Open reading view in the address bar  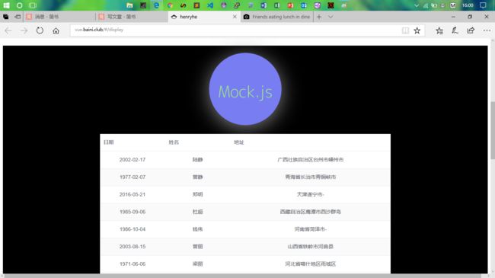pyautogui.click(x=405, y=30)
